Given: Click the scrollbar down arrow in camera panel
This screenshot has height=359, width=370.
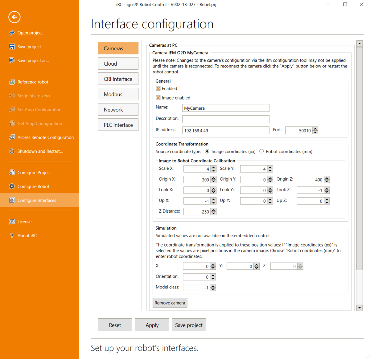Looking at the screenshot, I should pyautogui.click(x=360, y=308).
